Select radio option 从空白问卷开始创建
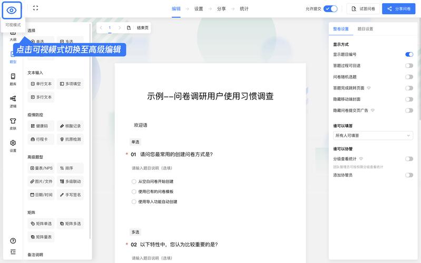Image resolution: width=421 pixels, height=263 pixels. click(134, 181)
